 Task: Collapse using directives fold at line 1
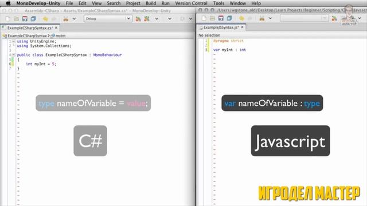14,41
